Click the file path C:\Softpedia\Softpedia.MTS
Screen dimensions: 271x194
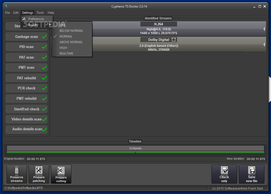click(23, 188)
